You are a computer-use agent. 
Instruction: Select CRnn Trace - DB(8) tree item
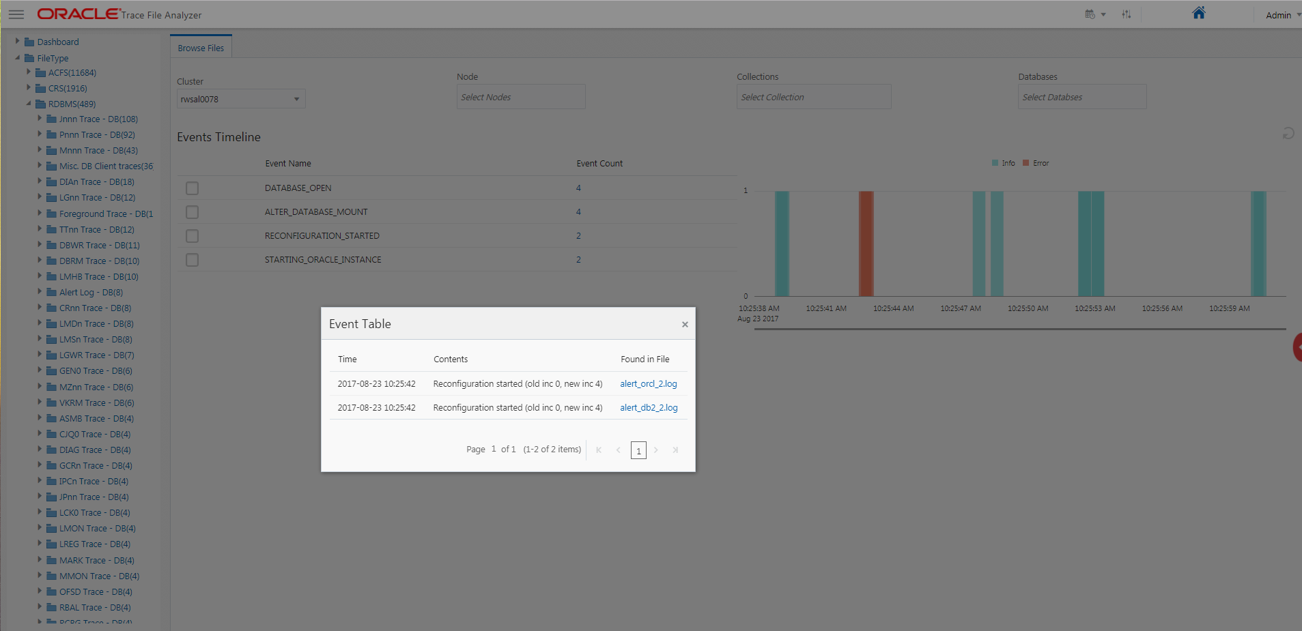pyautogui.click(x=95, y=308)
